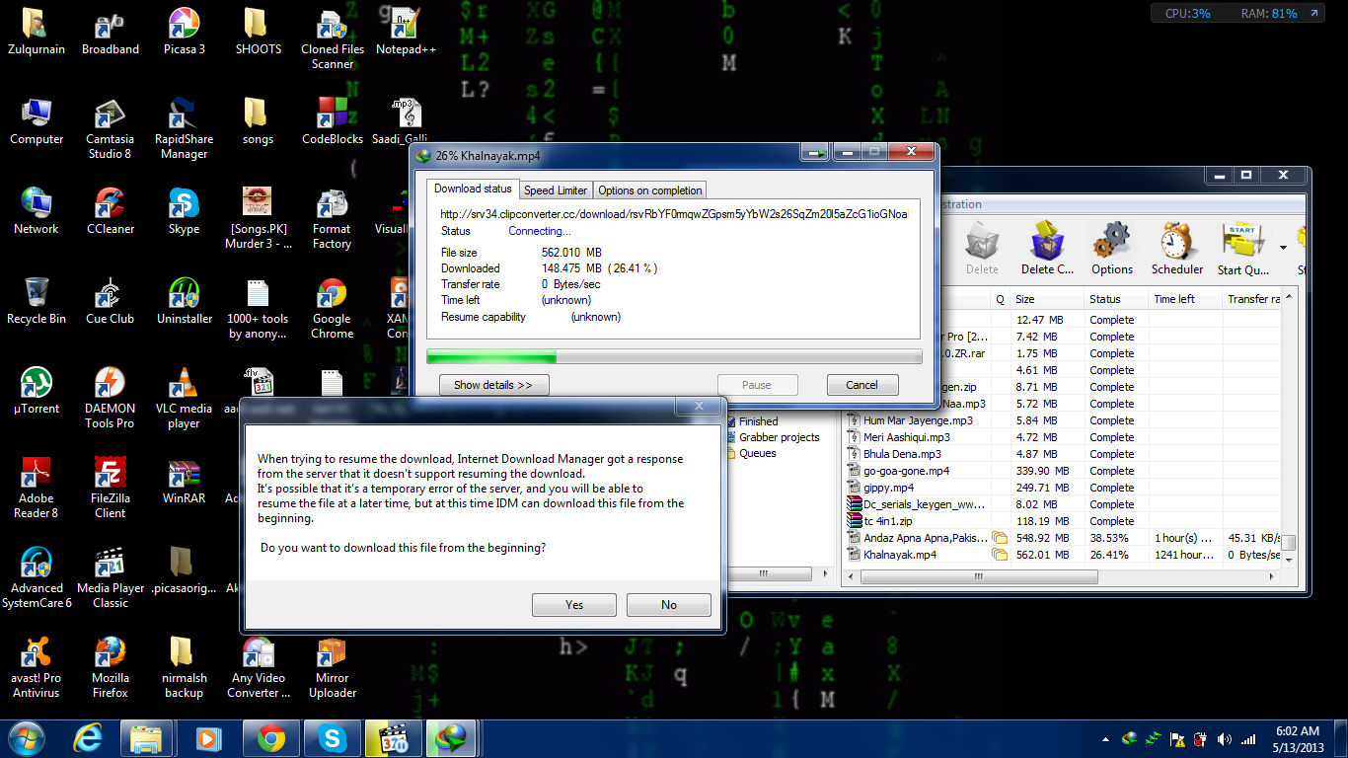The width and height of the screenshot is (1348, 758).
Task: Sort by Status column header
Action: tap(1115, 299)
